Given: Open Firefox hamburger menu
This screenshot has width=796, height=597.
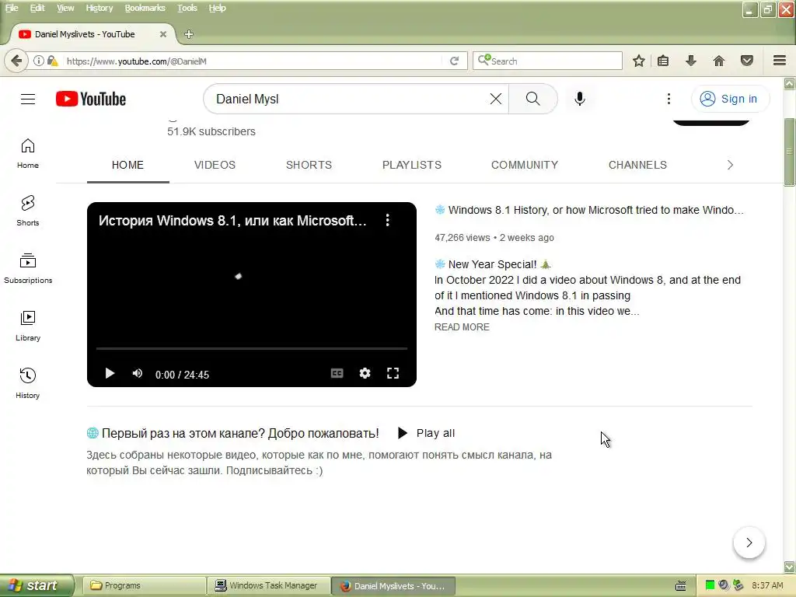Looking at the screenshot, I should tap(780, 61).
